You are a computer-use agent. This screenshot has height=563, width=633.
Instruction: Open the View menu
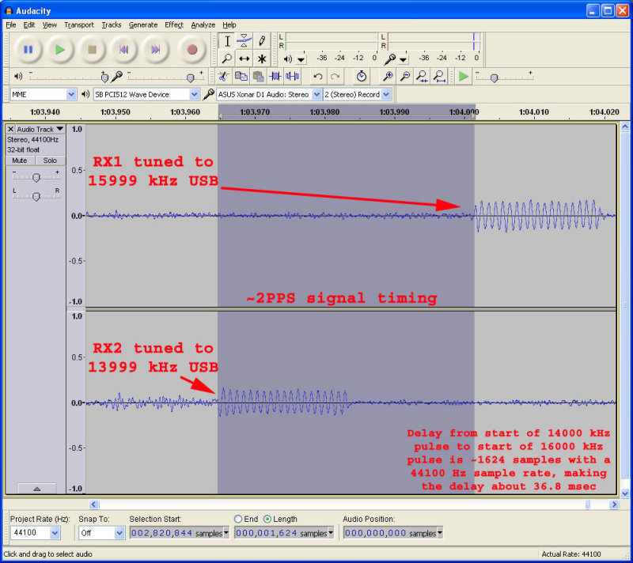pyautogui.click(x=50, y=25)
